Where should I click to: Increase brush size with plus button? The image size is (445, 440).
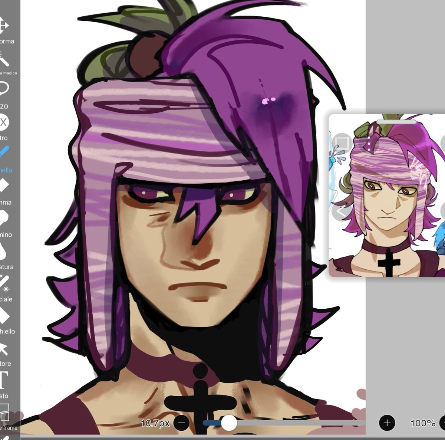(x=387, y=423)
